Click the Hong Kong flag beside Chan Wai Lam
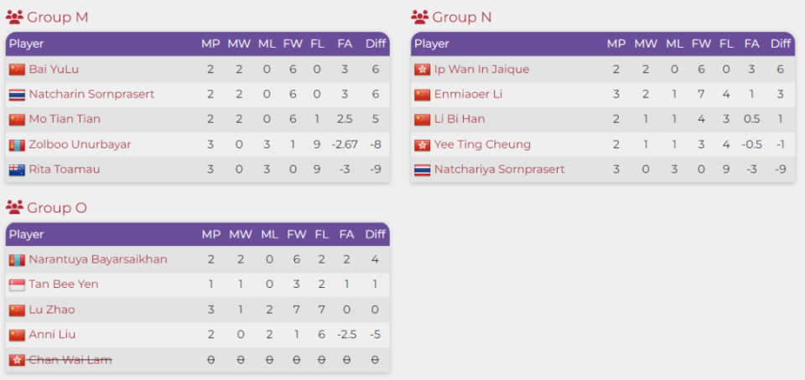805x380 pixels. (x=17, y=361)
